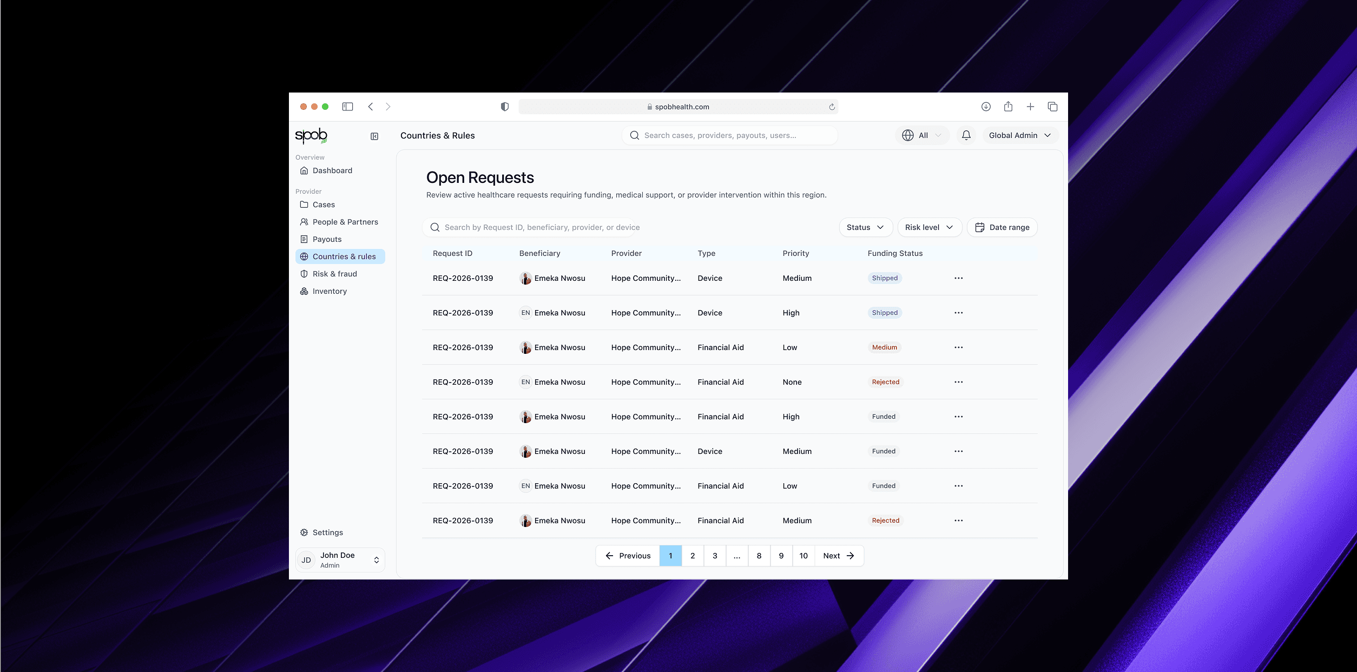
Task: Click the Request ID column header
Action: click(x=452, y=253)
